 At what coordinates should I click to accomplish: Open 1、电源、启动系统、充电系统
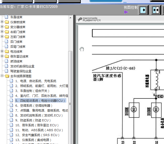coord(36,81)
